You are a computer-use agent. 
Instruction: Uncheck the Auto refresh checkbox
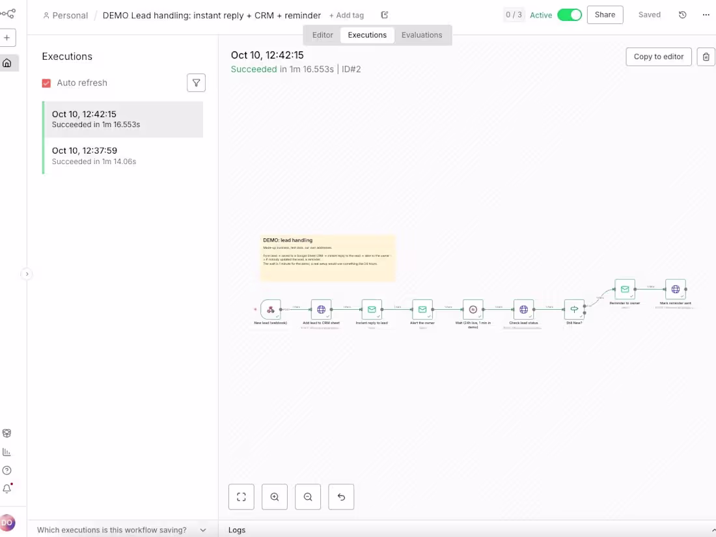[x=46, y=83]
